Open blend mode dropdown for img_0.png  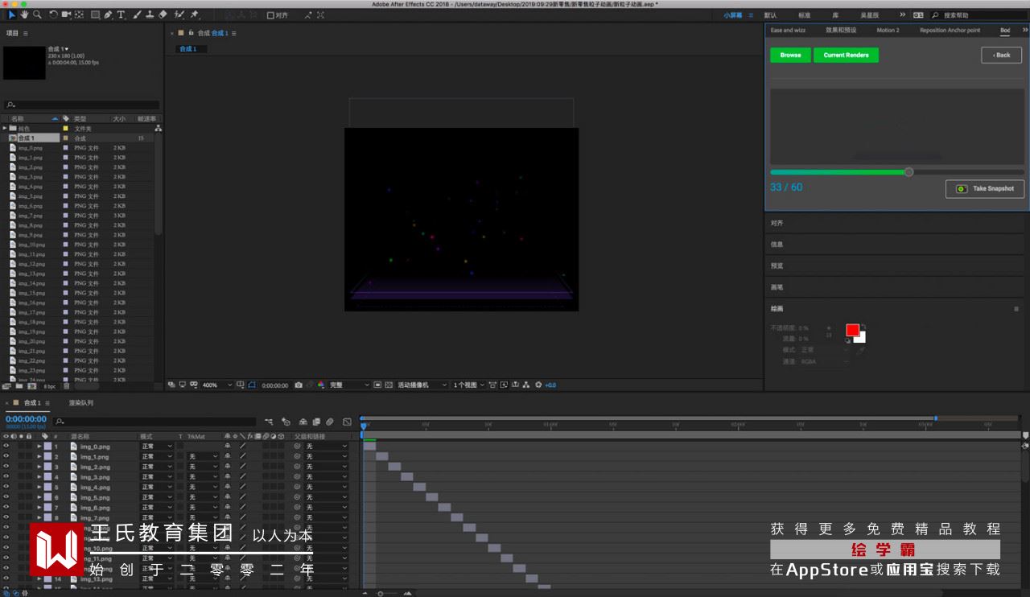pos(157,446)
